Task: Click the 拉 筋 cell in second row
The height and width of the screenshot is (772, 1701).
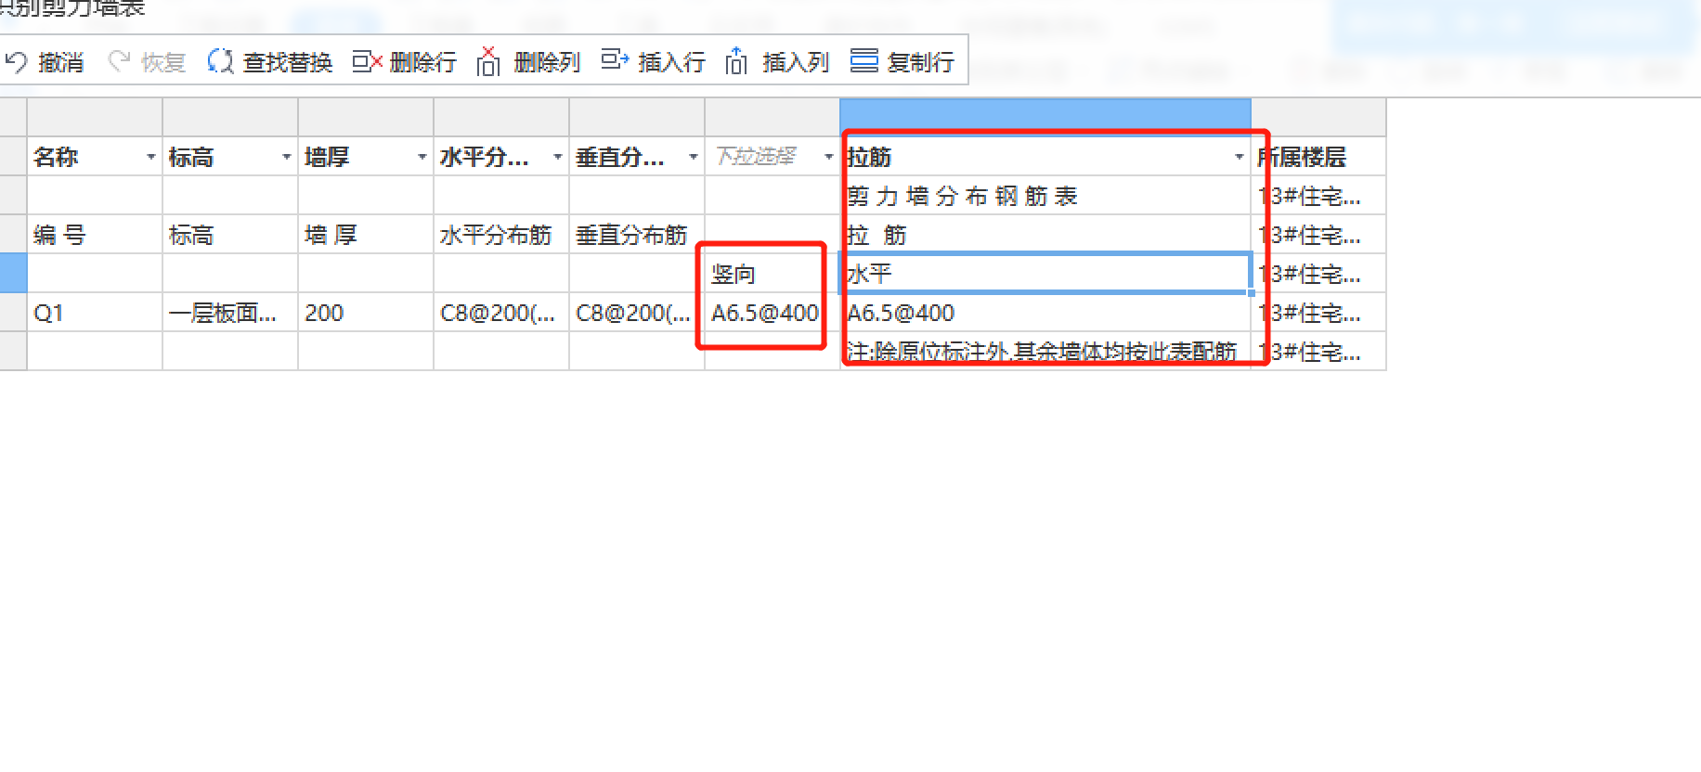Action: [x=1045, y=235]
